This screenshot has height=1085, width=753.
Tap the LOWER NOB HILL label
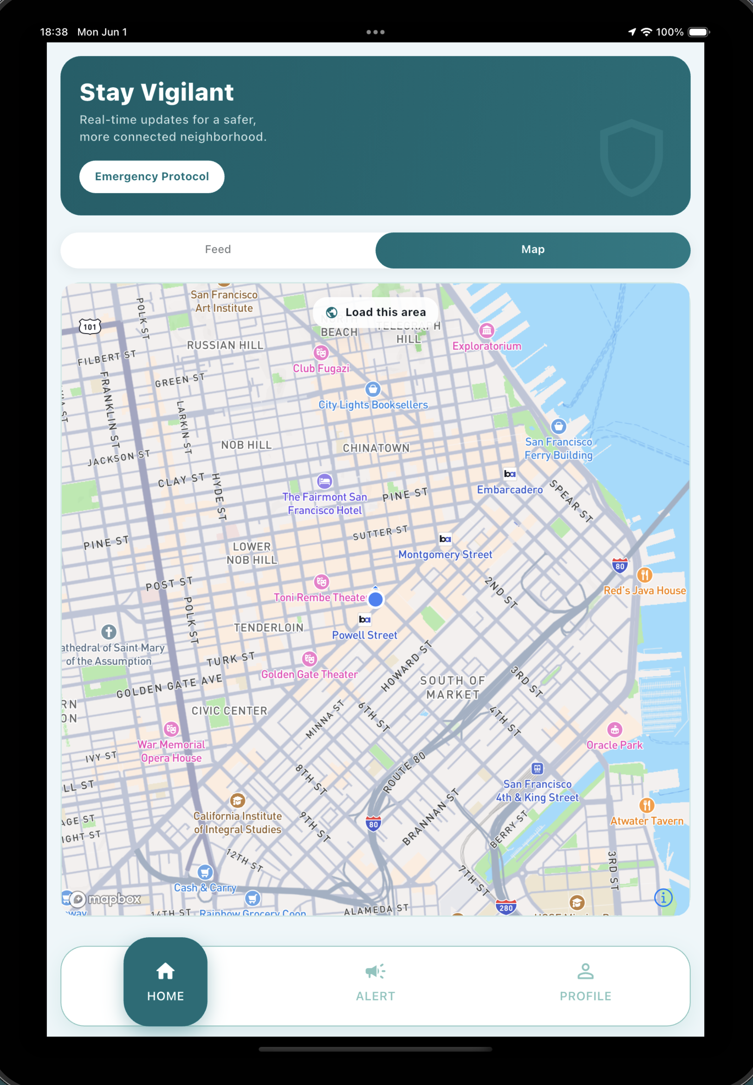click(252, 553)
